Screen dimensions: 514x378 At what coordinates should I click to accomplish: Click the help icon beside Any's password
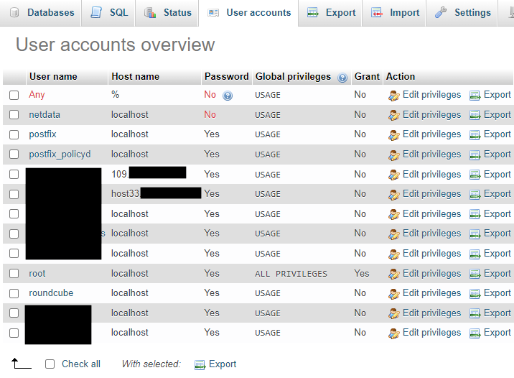click(228, 96)
